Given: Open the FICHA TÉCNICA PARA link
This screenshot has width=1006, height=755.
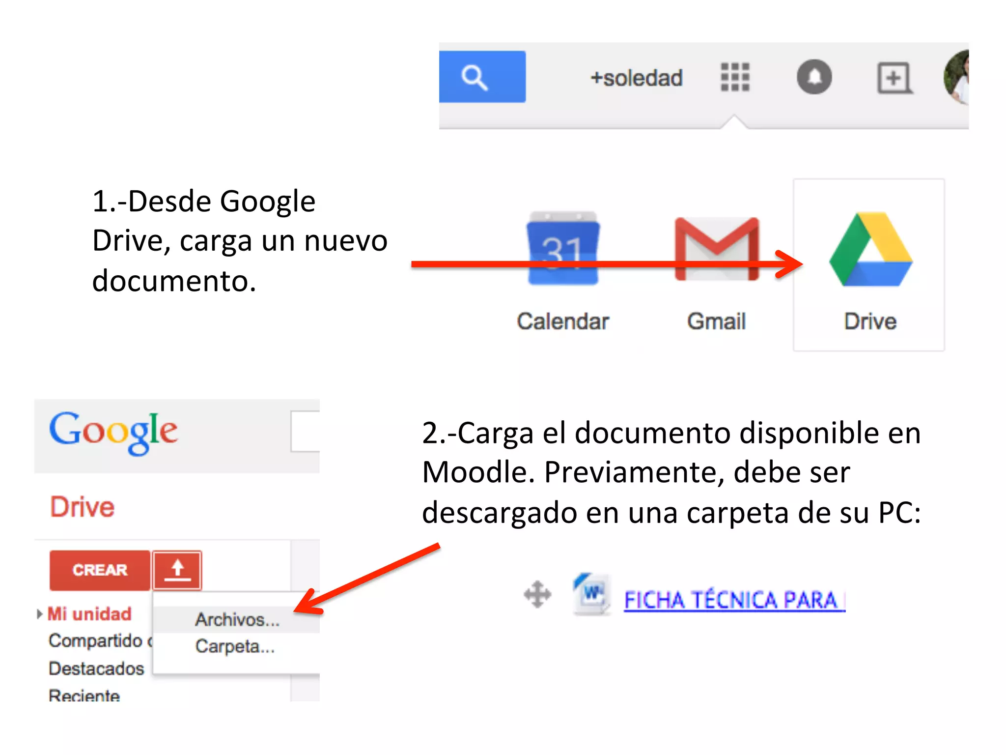Looking at the screenshot, I should (734, 600).
